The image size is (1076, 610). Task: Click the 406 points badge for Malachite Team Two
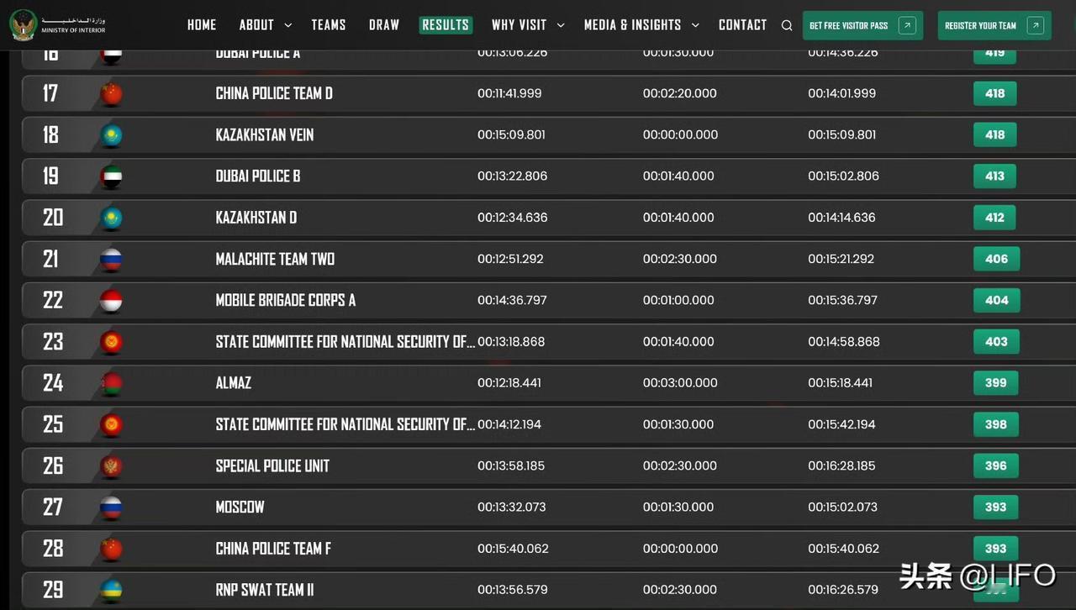996,259
